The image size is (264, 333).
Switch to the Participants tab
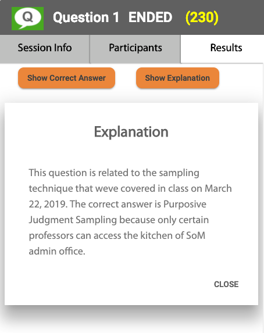click(x=135, y=49)
